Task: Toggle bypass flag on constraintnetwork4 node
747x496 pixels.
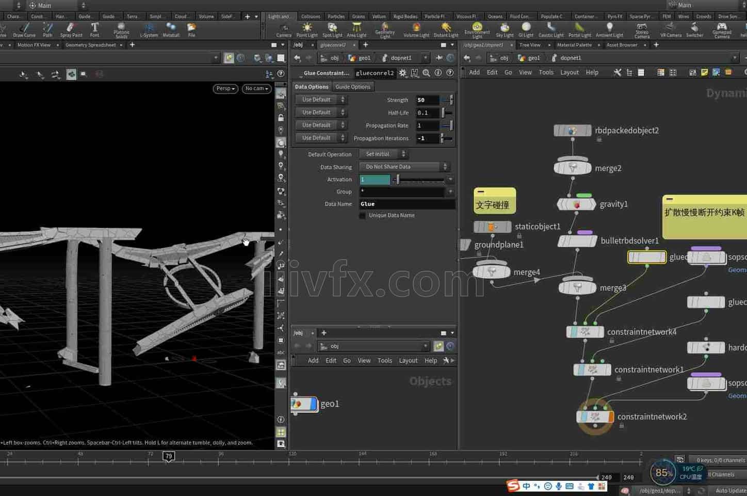Action: click(570, 332)
